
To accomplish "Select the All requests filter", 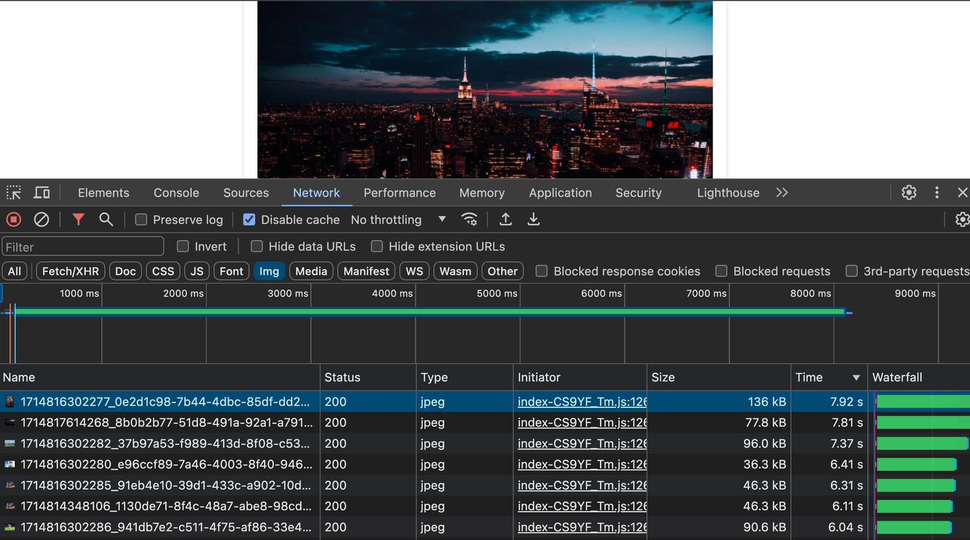I will [14, 271].
